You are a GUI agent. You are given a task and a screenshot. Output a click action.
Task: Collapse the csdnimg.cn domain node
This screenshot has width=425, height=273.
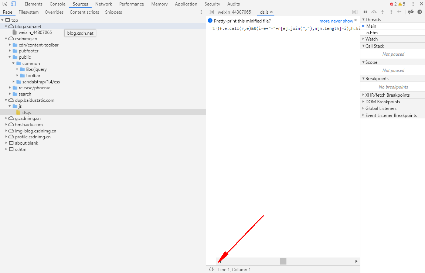(6, 39)
